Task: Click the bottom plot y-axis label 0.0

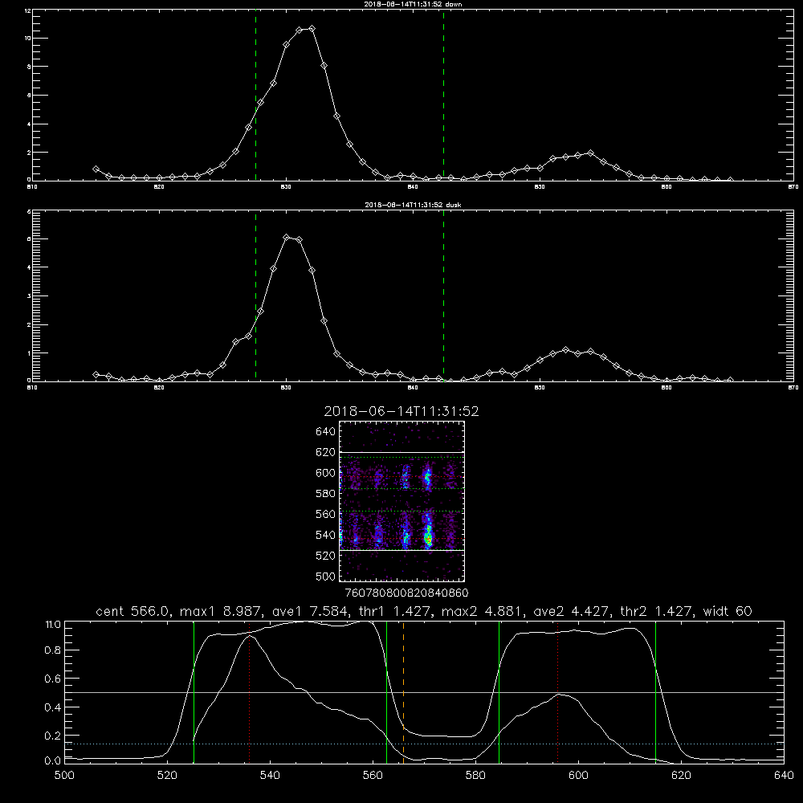Action: pos(53,761)
